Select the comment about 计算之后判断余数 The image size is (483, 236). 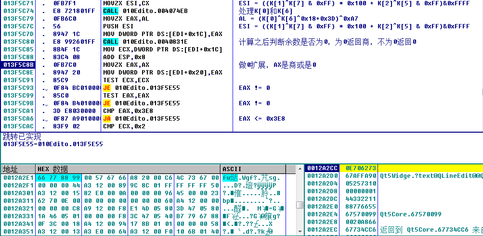pos(328,42)
